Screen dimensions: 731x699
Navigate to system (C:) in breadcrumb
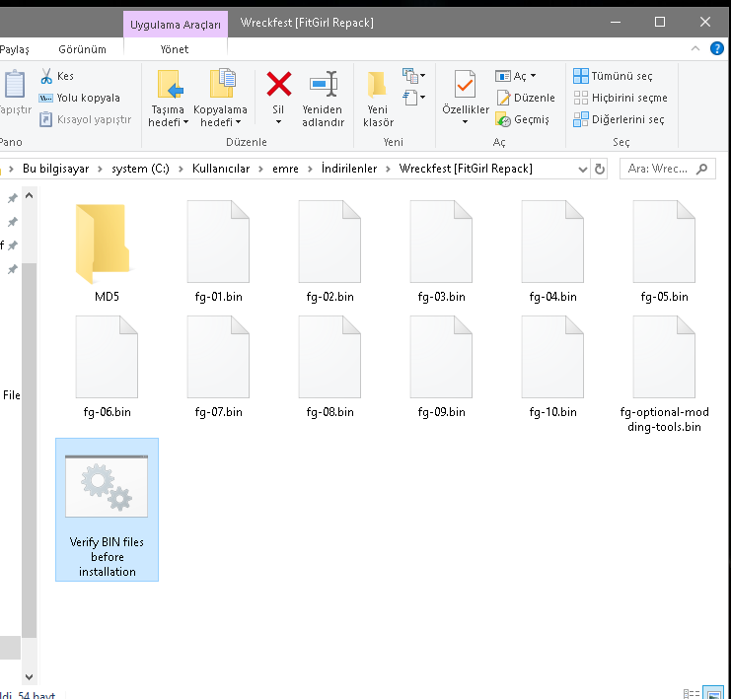click(140, 169)
